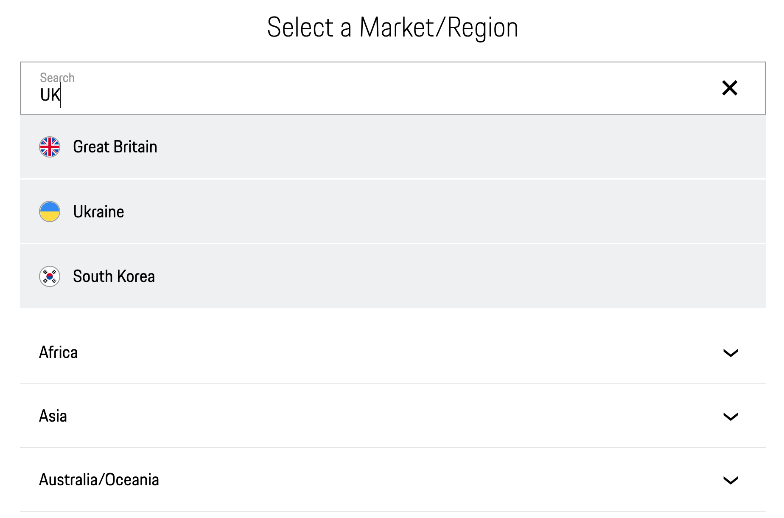The width and height of the screenshot is (784, 518).
Task: Open the Africa region label
Action: (58, 352)
